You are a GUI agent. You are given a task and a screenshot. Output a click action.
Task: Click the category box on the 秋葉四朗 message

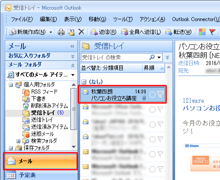(x=153, y=95)
